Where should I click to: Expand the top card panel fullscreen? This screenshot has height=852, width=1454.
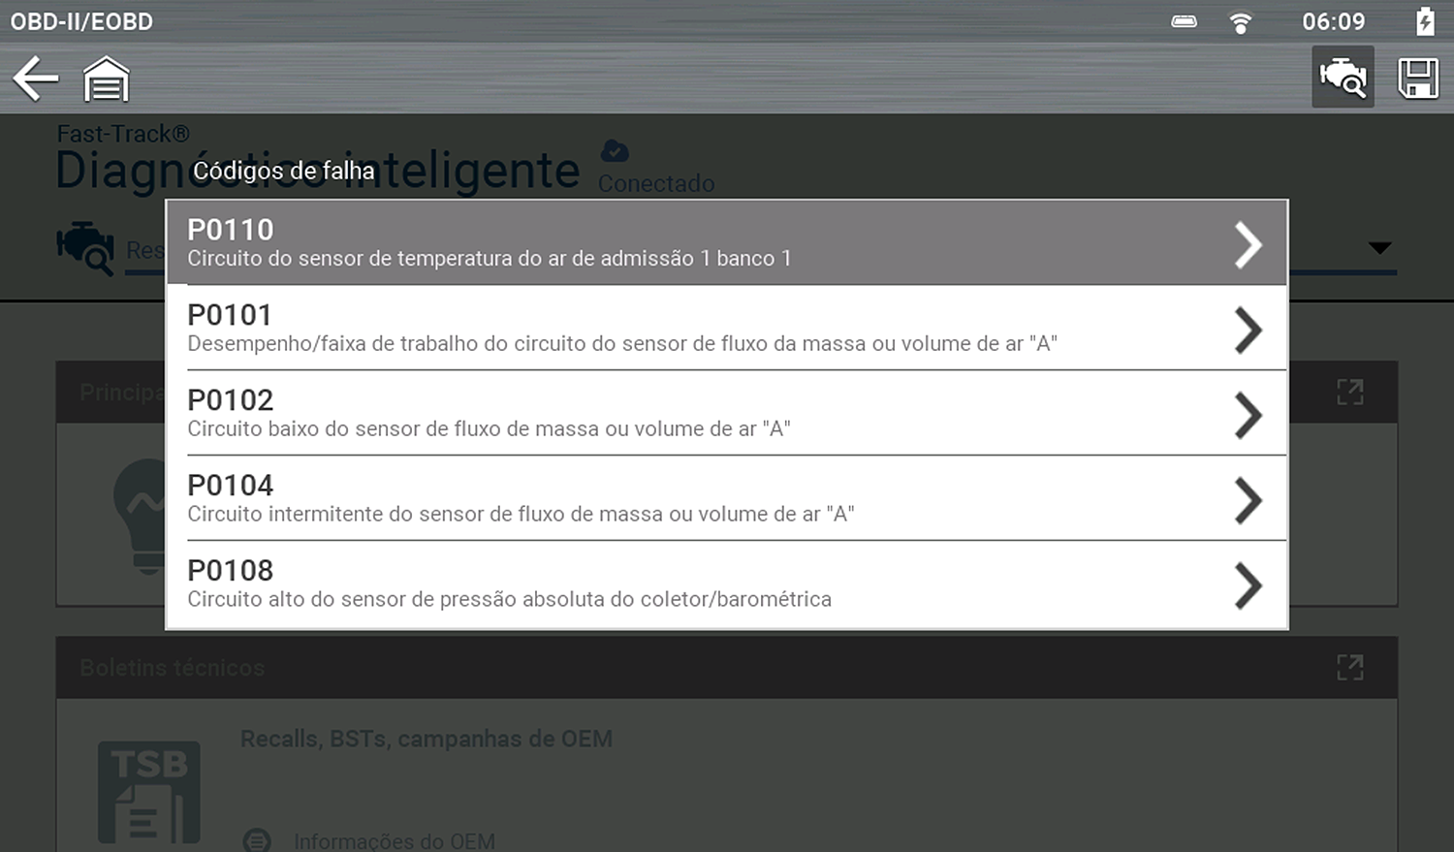tap(1349, 392)
